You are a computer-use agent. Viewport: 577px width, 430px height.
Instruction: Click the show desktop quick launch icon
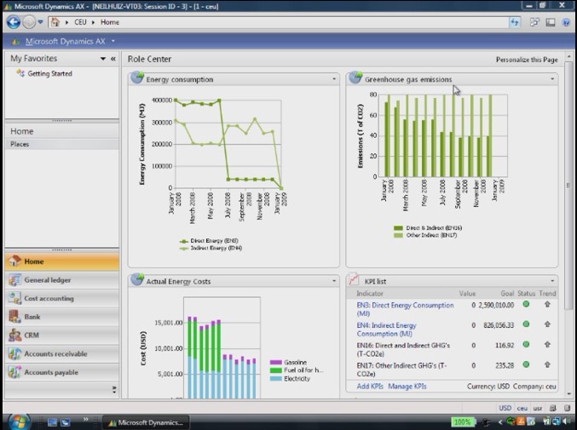click(52, 422)
